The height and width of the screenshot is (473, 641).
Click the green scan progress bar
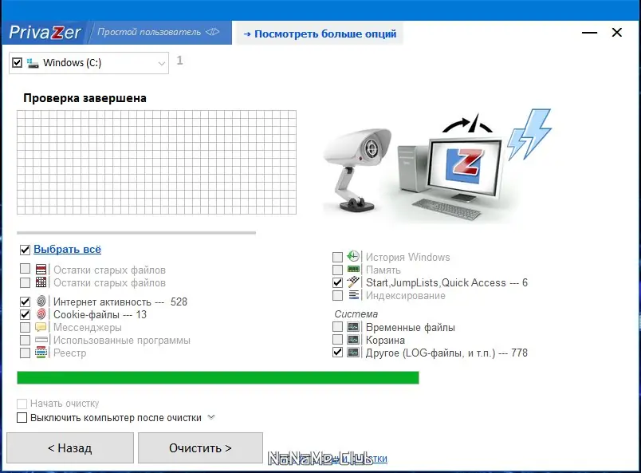[218, 377]
